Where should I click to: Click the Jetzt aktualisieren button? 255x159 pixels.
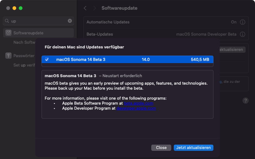pos(193,148)
